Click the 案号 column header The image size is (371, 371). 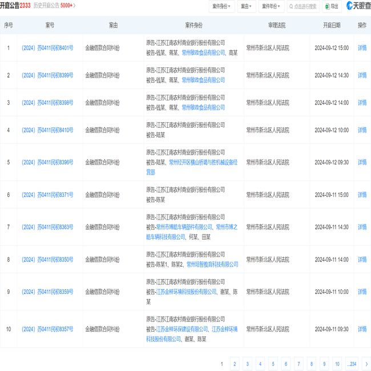[x=50, y=25]
